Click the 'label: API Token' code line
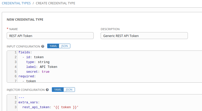Viewport: 202px width, 111px height. [42, 67]
